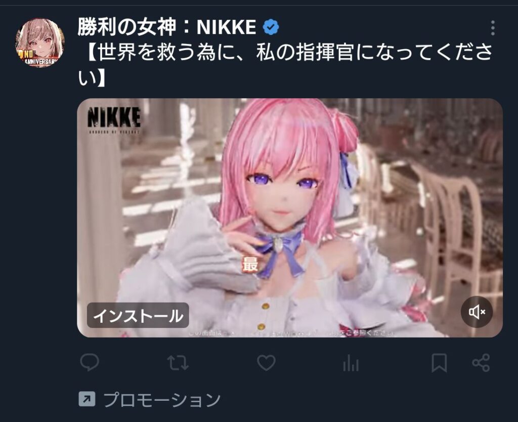Bookmark this promoted post
The image size is (518, 422).
point(440,363)
